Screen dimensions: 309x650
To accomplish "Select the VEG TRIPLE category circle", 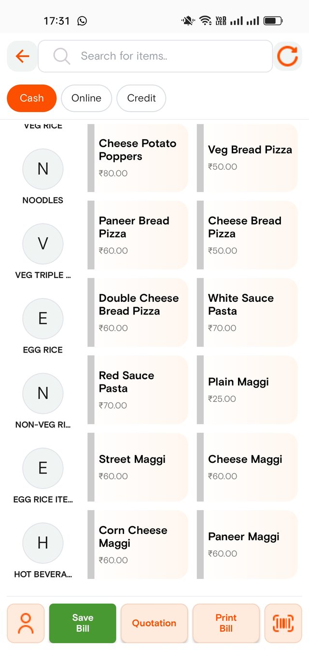I will pos(43,244).
